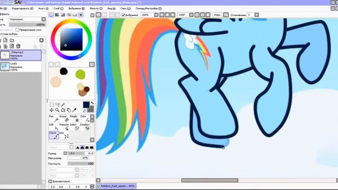Zoom in with the plus button
The width and height of the screenshot is (338, 190).
(x=167, y=15)
